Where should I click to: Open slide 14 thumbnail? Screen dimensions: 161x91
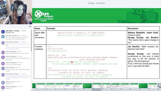coord(68,86)
